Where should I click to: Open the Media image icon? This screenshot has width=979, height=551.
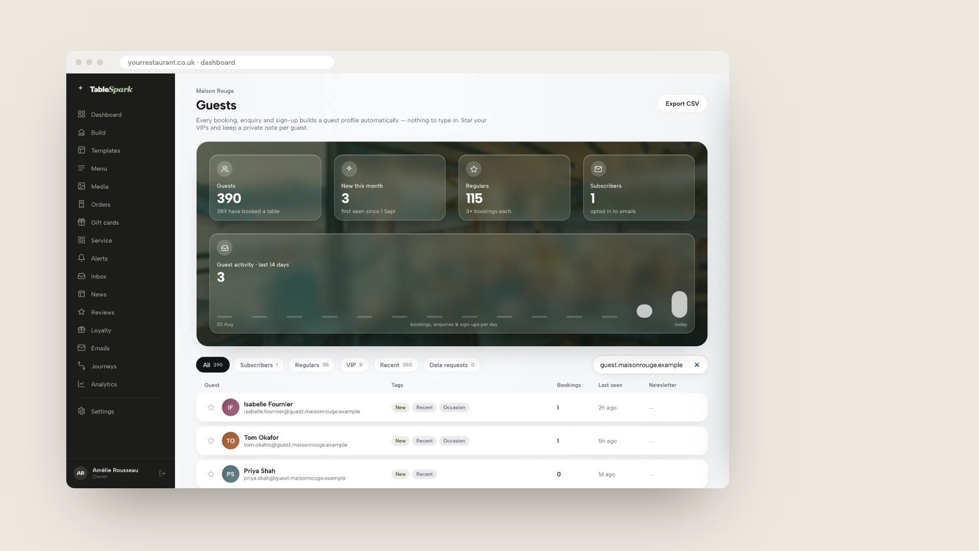81,186
